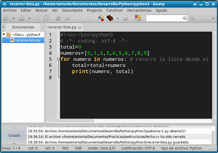Image resolution: width=218 pixels, height=153 pixels.
Task: Click the Save file toolbar icon
Action: (37, 18)
